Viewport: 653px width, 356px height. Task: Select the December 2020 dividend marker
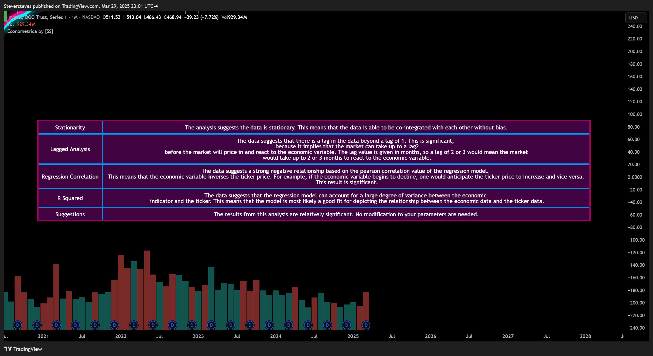coord(37,325)
